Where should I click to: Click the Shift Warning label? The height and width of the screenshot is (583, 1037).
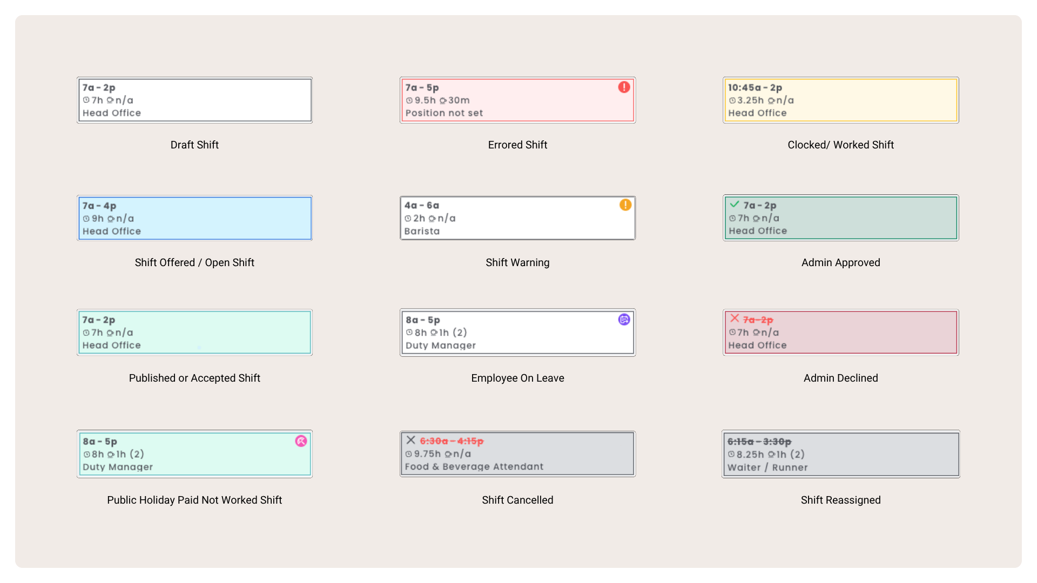point(517,262)
